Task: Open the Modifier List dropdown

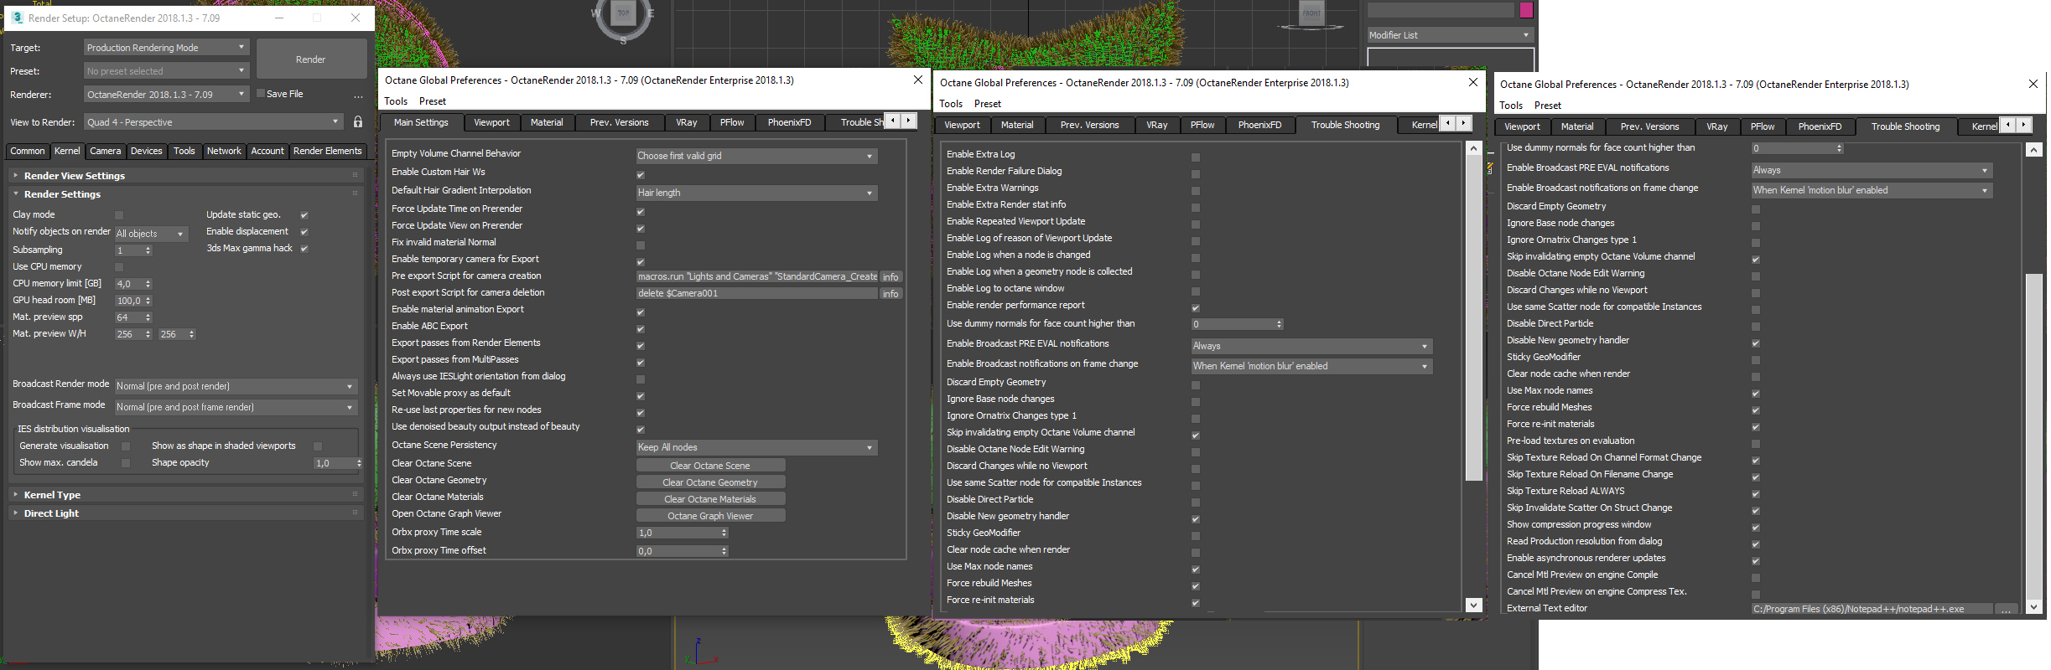Action: pyautogui.click(x=1450, y=35)
